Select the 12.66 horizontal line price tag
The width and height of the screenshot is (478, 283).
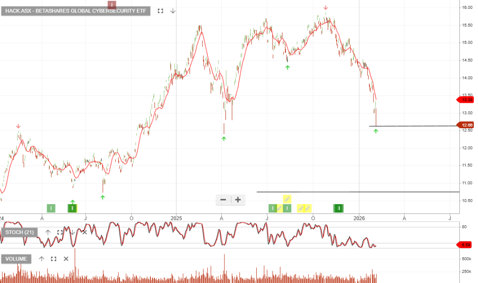click(x=465, y=125)
